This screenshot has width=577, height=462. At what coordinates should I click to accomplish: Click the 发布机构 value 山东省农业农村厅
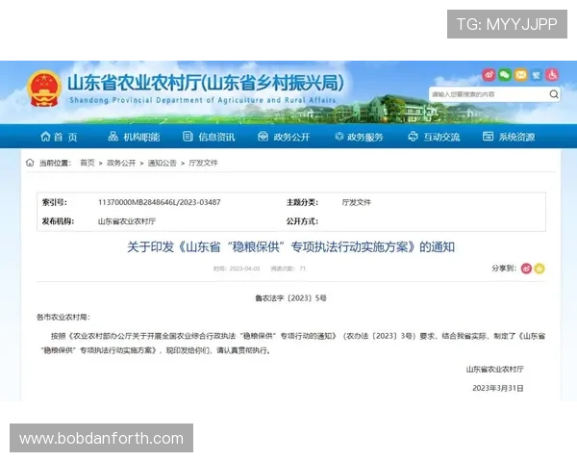click(127, 221)
